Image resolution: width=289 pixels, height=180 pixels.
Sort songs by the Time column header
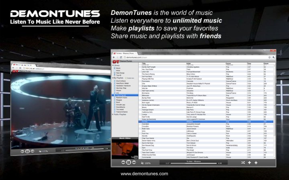[x=249, y=64]
